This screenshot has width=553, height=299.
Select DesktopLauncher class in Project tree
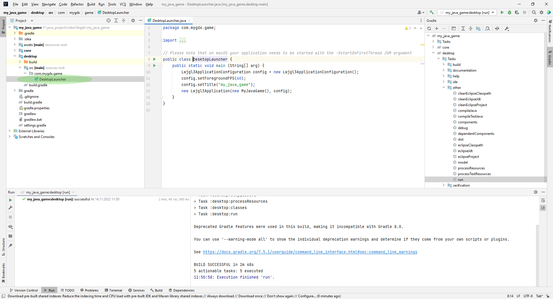tap(52, 79)
